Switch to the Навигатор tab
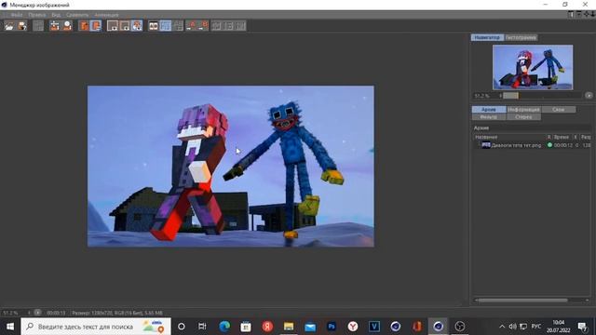 pyautogui.click(x=487, y=37)
